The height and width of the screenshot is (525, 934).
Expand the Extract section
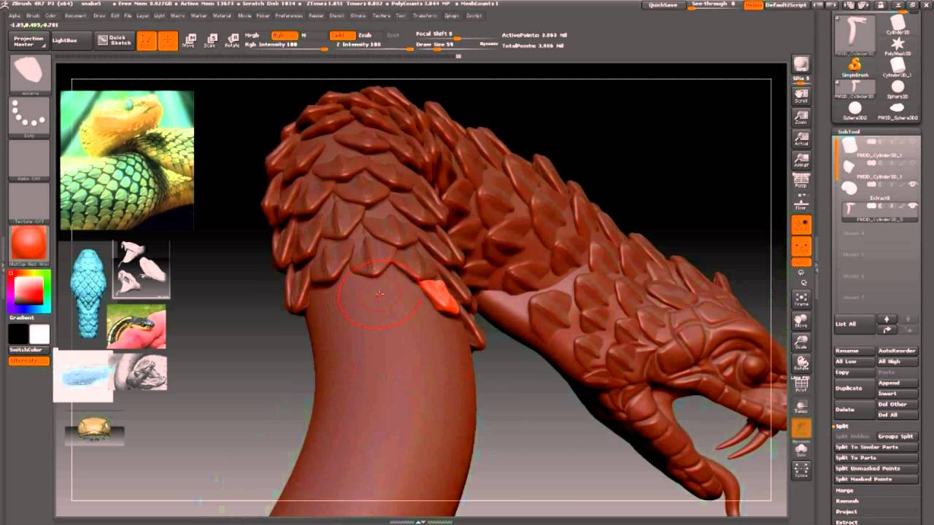pos(846,522)
